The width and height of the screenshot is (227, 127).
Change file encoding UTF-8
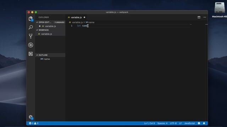(x=173, y=123)
